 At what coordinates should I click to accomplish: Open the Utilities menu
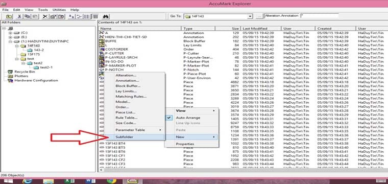click(x=59, y=10)
